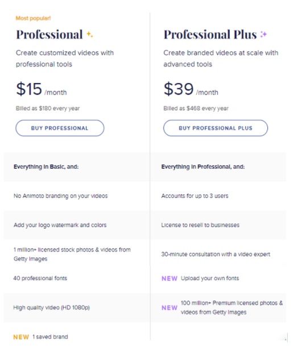Select the Professional plan heading
The width and height of the screenshot is (302, 357).
pos(49,35)
